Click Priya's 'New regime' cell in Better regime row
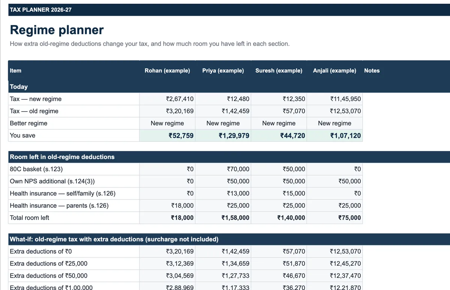 point(223,123)
